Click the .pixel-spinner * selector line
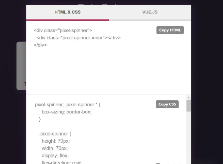This screenshot has height=164, width=223. pyautogui.click(x=67, y=105)
